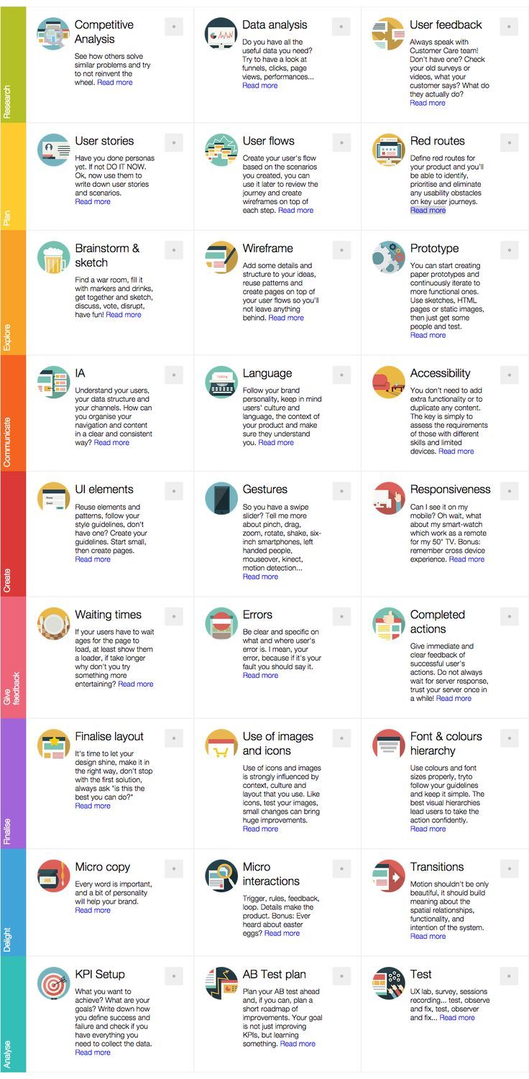Click the Micro interactions magnifier icon
This screenshot has height=1079, width=529.
221,876
